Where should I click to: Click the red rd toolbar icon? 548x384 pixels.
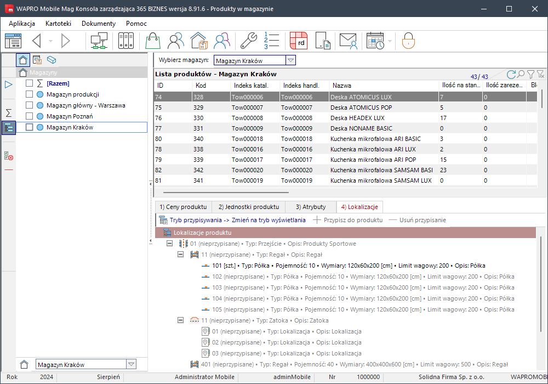(299, 41)
